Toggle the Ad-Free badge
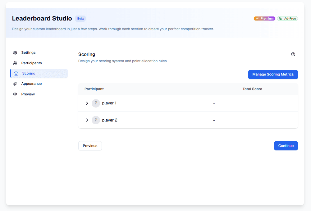Screen dimensions: 311x211 pos(287,18)
